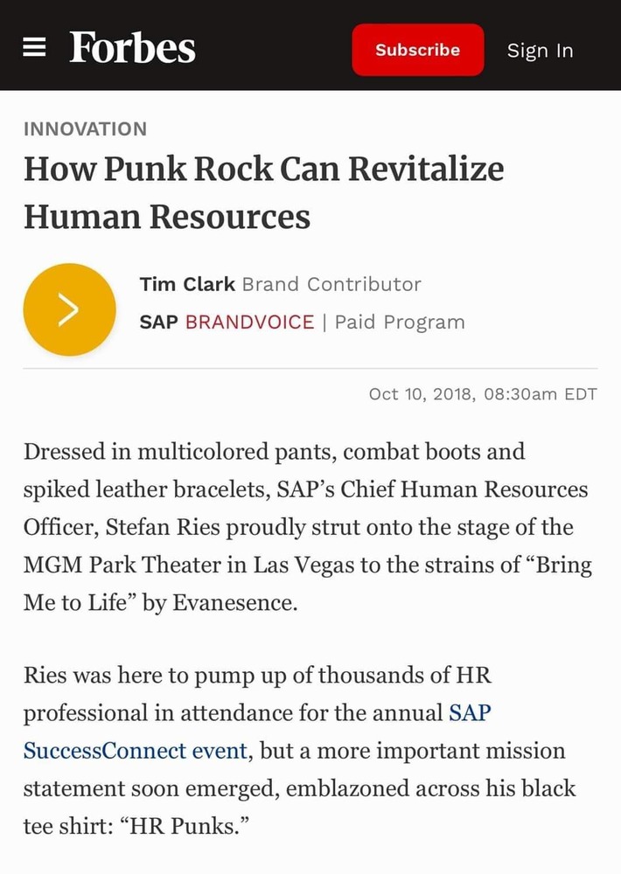Open the Sign In link
This screenshot has width=621, height=874.
tap(540, 51)
